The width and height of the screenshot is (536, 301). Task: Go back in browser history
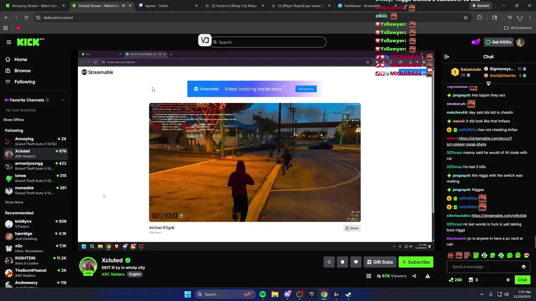coord(6,18)
